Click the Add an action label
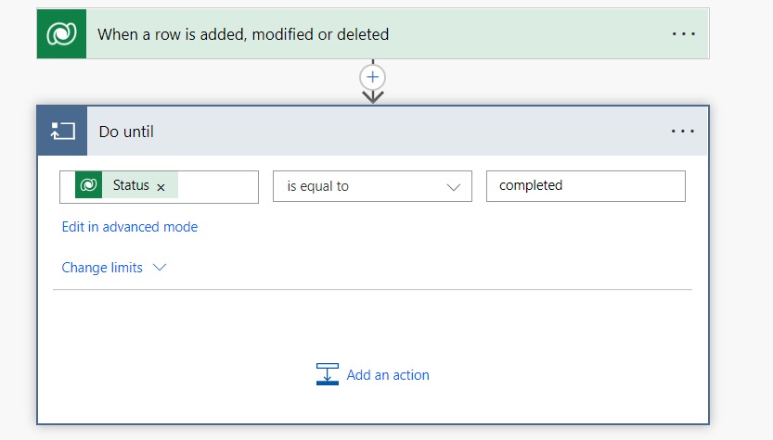Image resolution: width=773 pixels, height=440 pixels. pos(388,375)
